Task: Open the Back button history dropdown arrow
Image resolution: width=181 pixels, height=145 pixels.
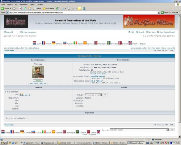Action: [x=10, y=9]
